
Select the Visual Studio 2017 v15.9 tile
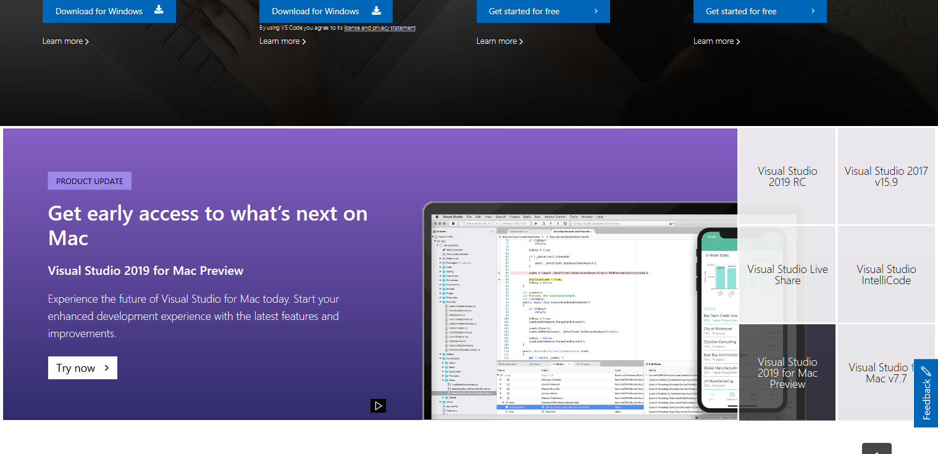point(886,177)
